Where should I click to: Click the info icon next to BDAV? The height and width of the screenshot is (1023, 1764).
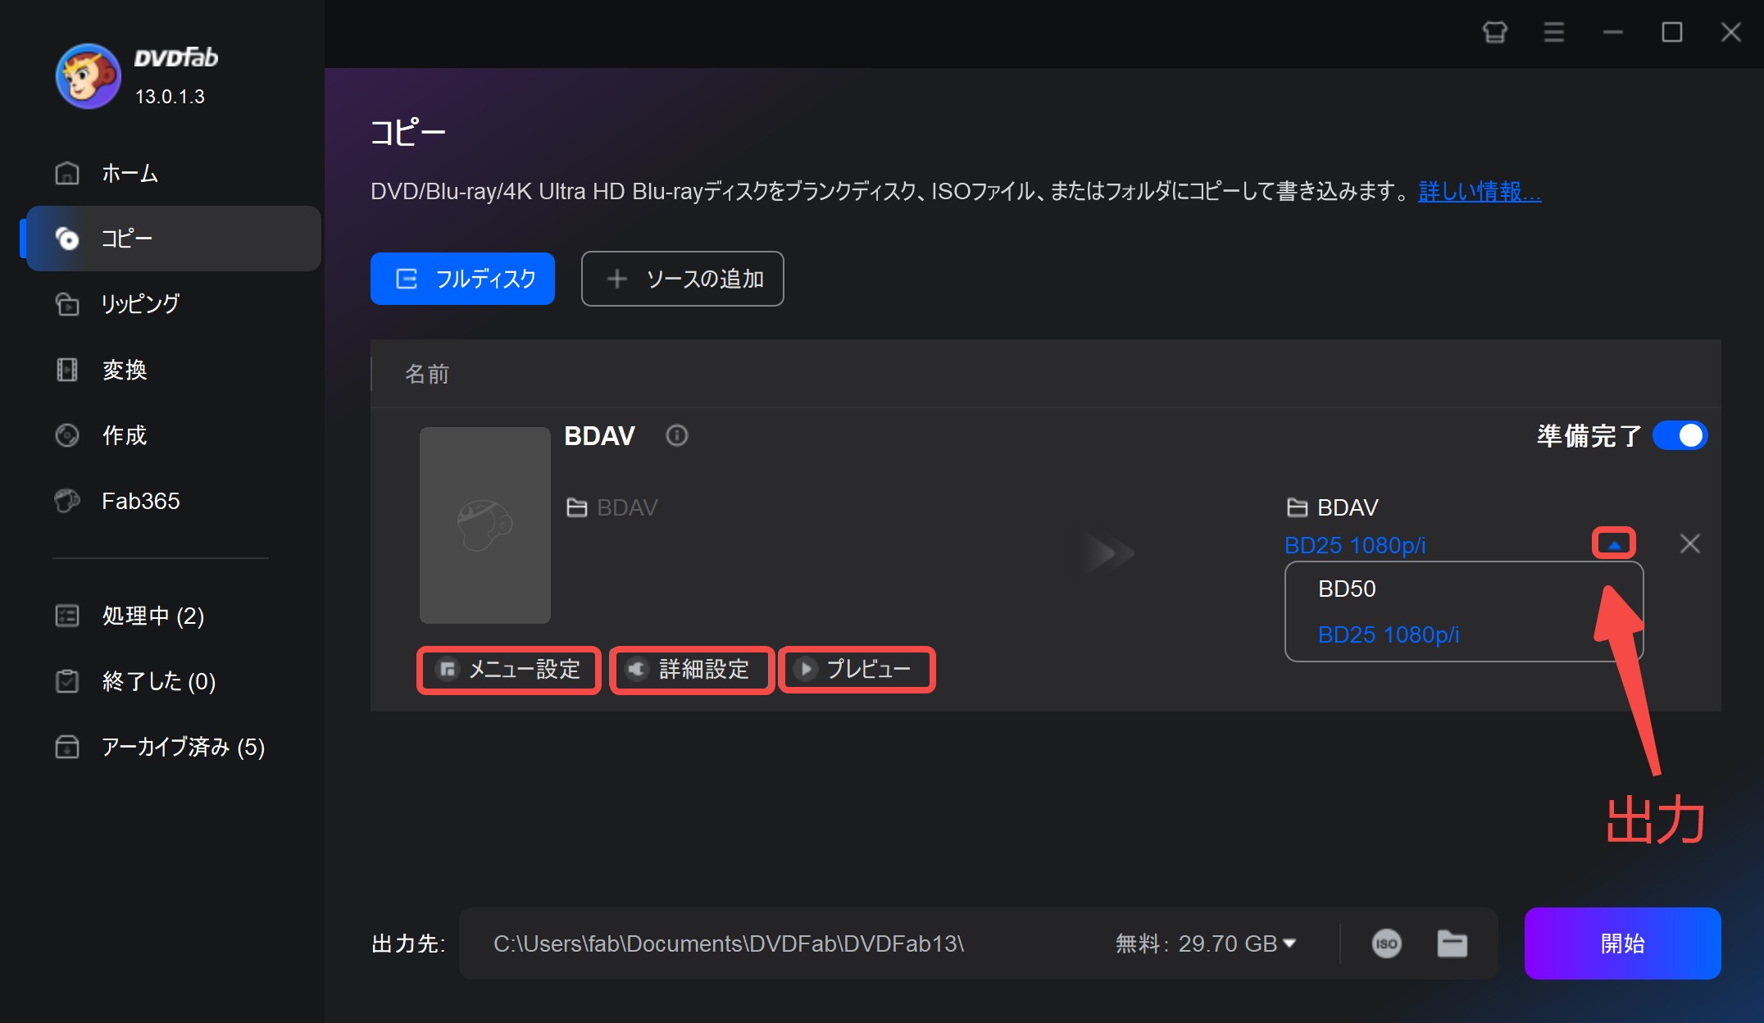coord(676,435)
